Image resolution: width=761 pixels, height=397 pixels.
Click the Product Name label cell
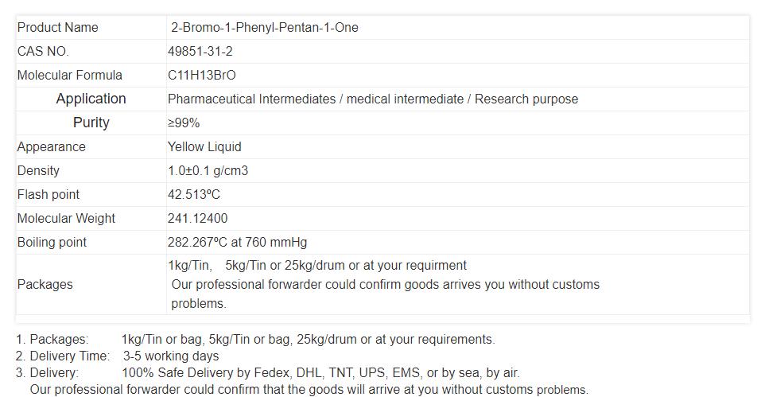pyautogui.click(x=58, y=28)
